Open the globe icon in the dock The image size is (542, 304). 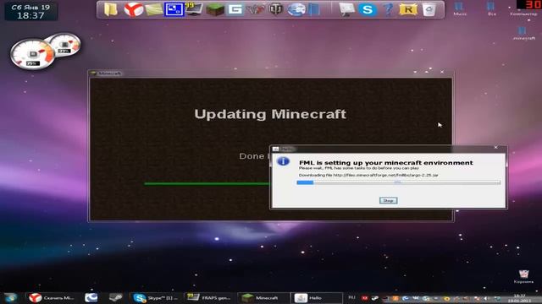[296, 9]
